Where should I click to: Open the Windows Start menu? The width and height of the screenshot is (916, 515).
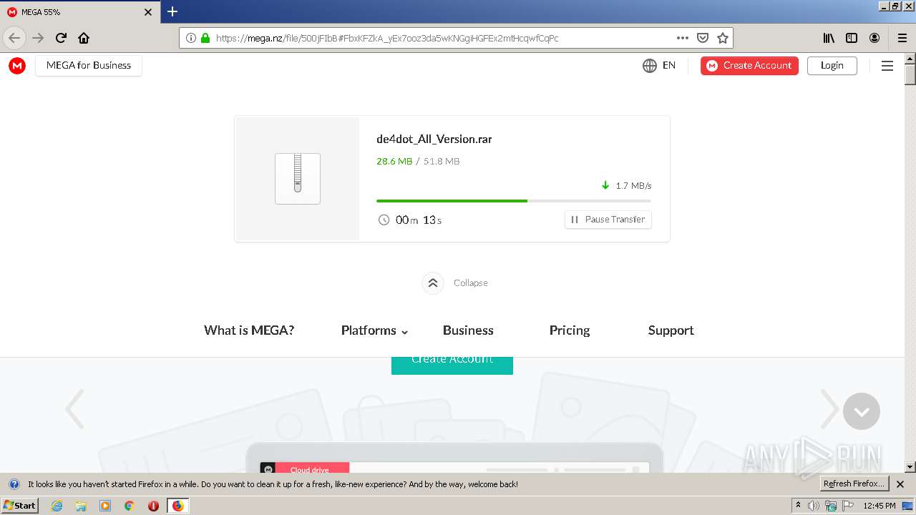coord(20,506)
